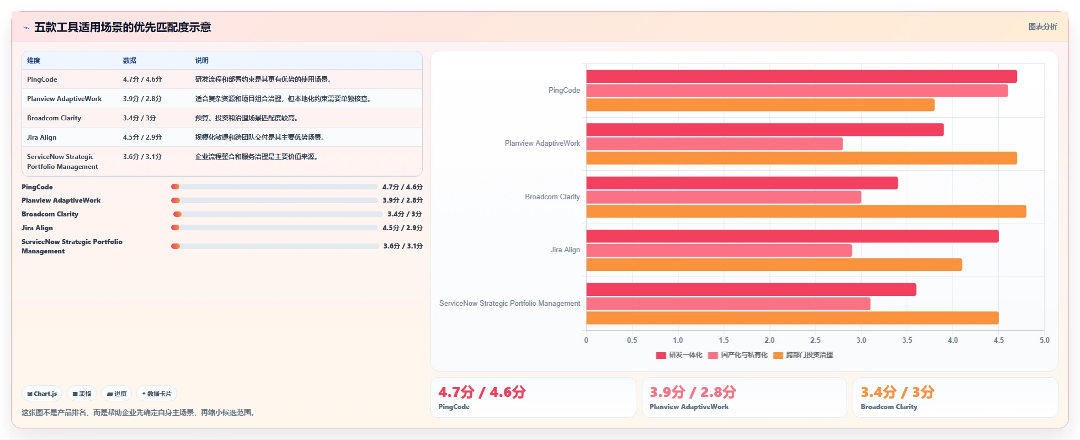Click the 3.6分 / 3.1分 score in the table
Screen dimensions: 1080x440
(142, 157)
